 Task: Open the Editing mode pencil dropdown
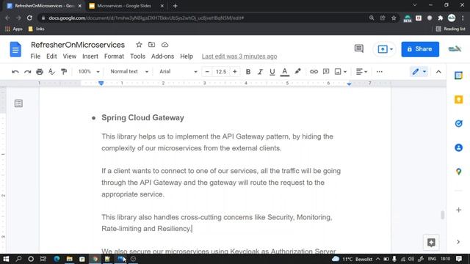point(419,72)
